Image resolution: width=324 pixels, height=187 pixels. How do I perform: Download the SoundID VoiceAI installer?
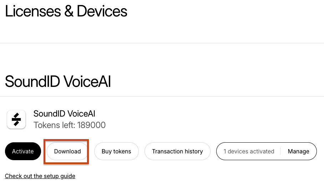click(67, 151)
